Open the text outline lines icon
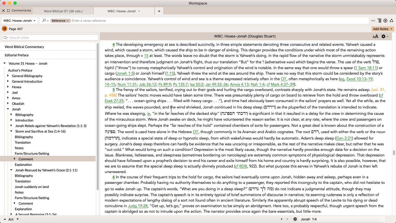 tap(379, 21)
